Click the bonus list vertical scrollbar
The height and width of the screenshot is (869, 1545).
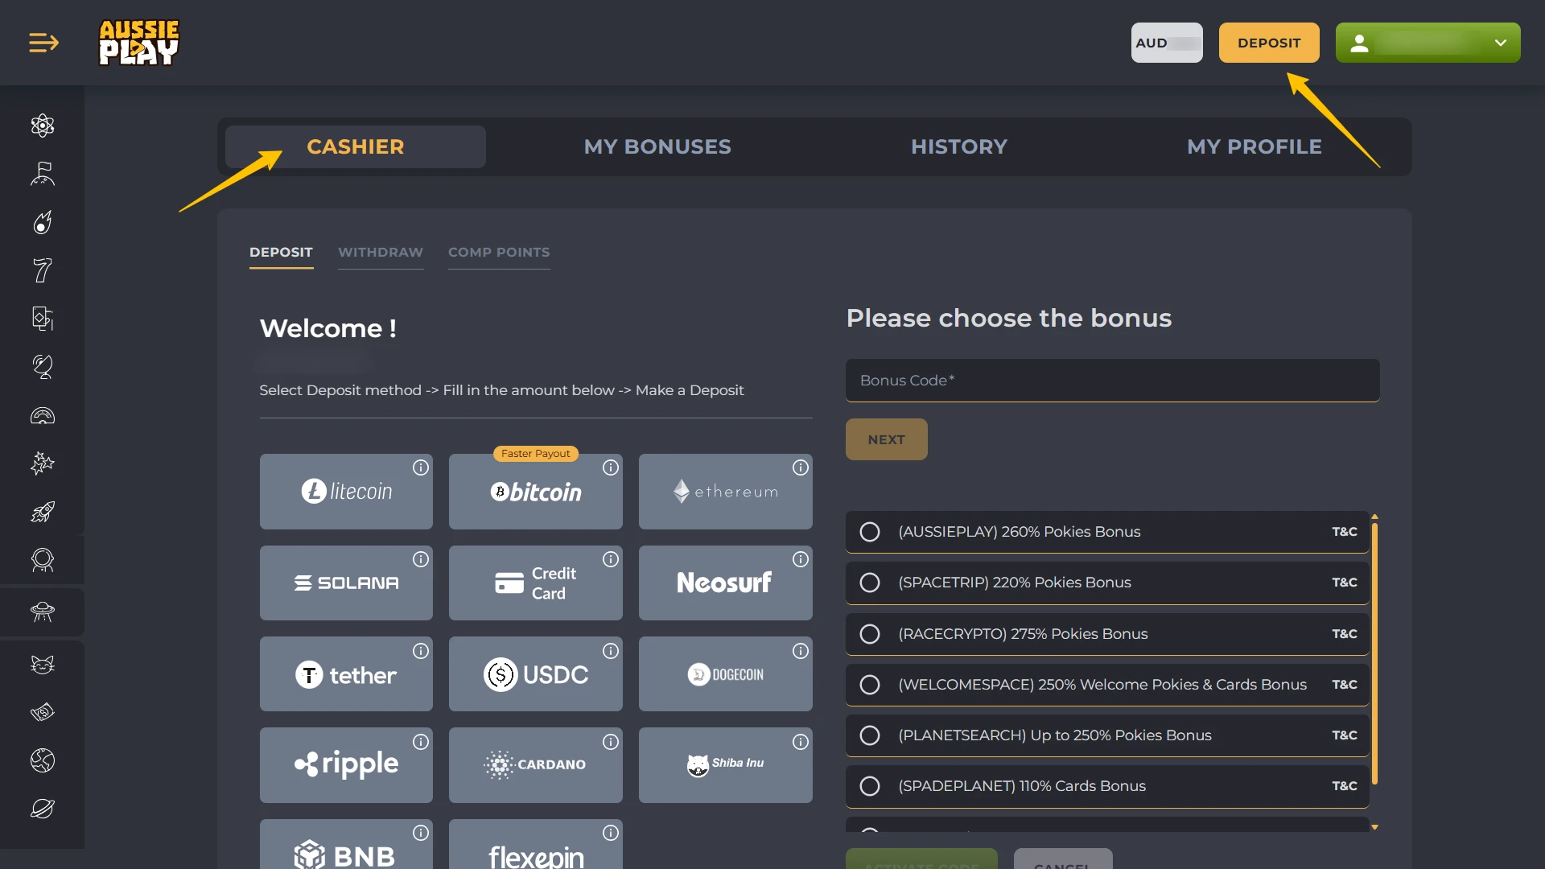click(1374, 653)
